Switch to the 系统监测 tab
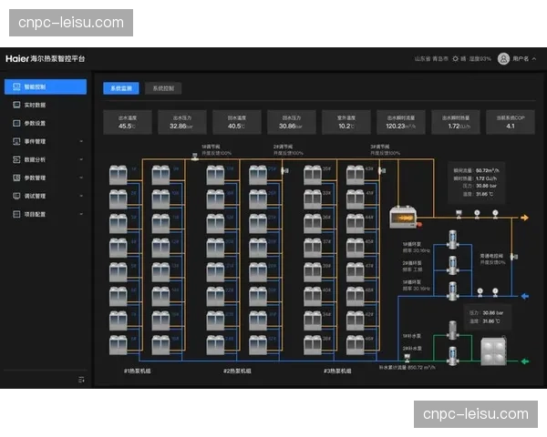The height and width of the screenshot is (437, 547). coord(121,88)
